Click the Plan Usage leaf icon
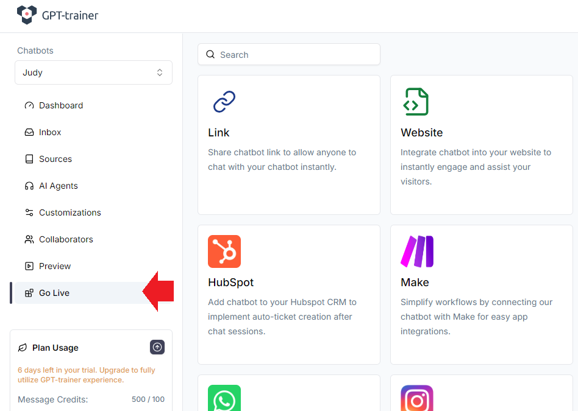The height and width of the screenshot is (411, 578). point(23,348)
